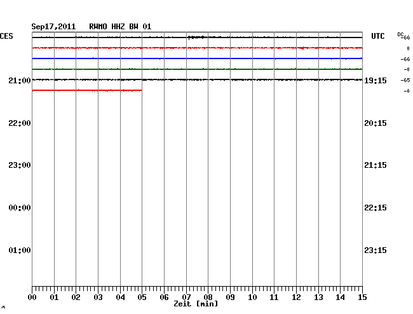Click the 21:15 UTC time label

pyautogui.click(x=376, y=165)
